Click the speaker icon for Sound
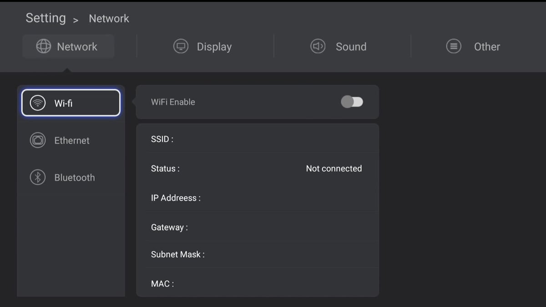 coord(318,46)
